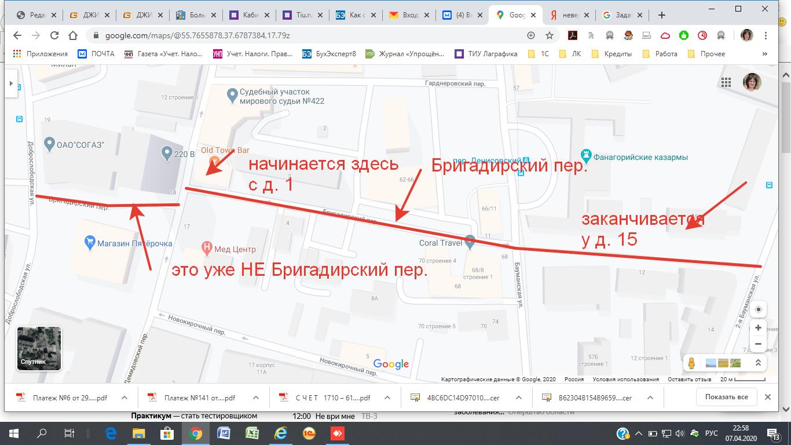Show hidden system tray icons
791x445 pixels.
pyautogui.click(x=638, y=433)
